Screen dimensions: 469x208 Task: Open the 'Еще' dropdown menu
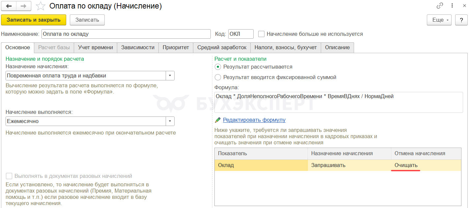440,20
